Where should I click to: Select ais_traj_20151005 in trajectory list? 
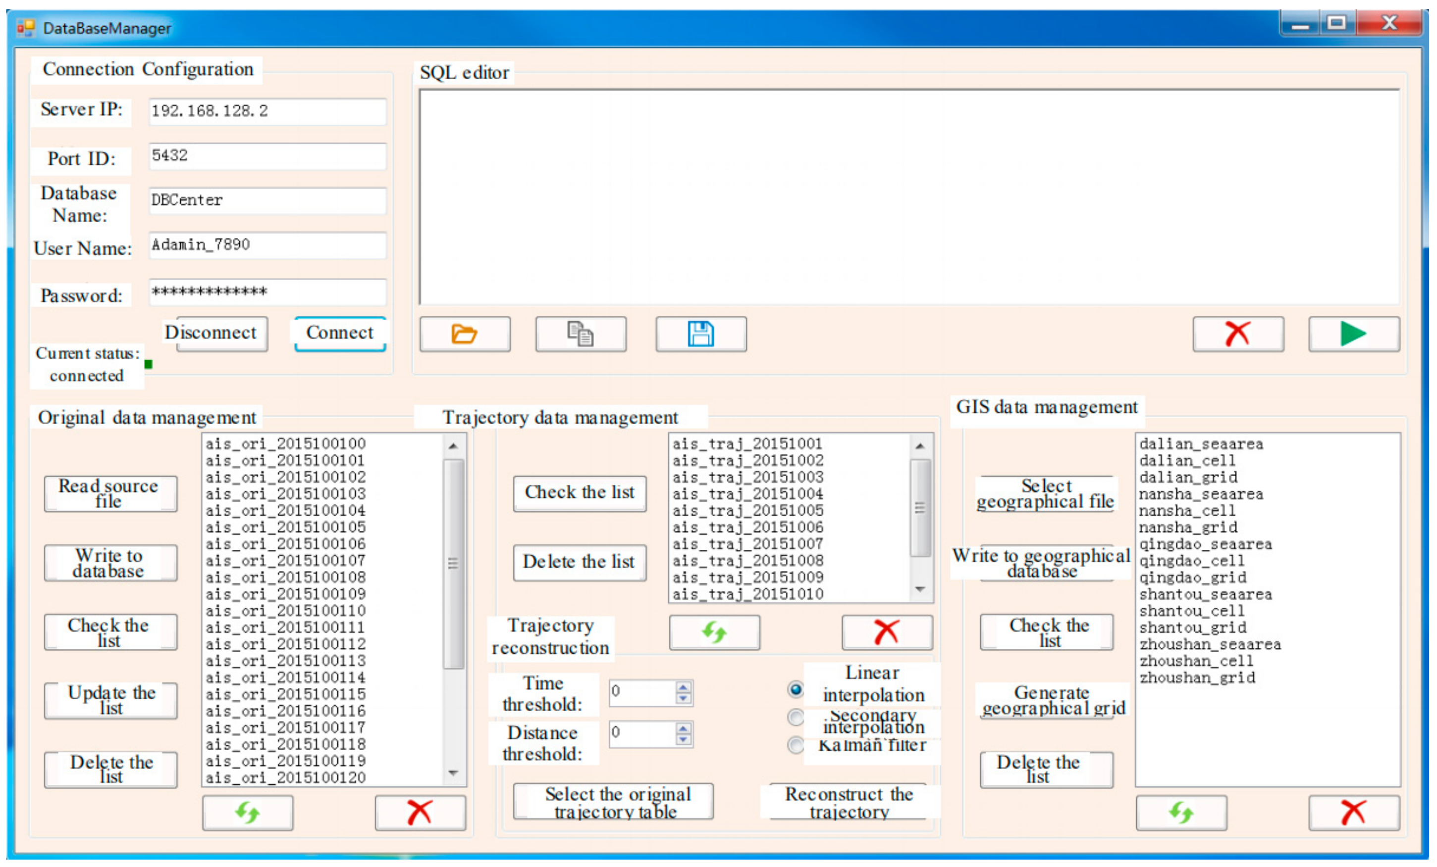[x=747, y=510]
